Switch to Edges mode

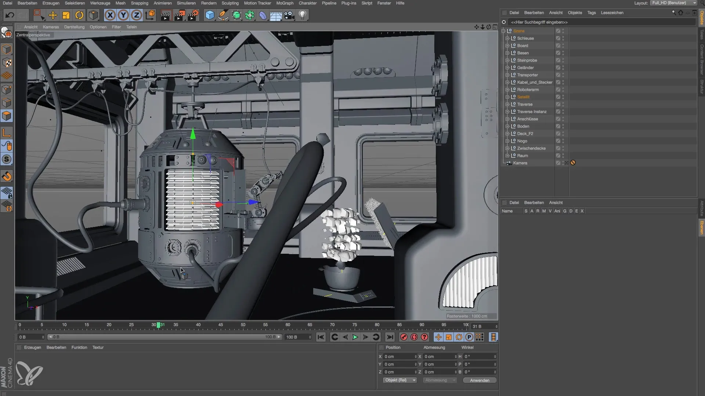pos(7,103)
